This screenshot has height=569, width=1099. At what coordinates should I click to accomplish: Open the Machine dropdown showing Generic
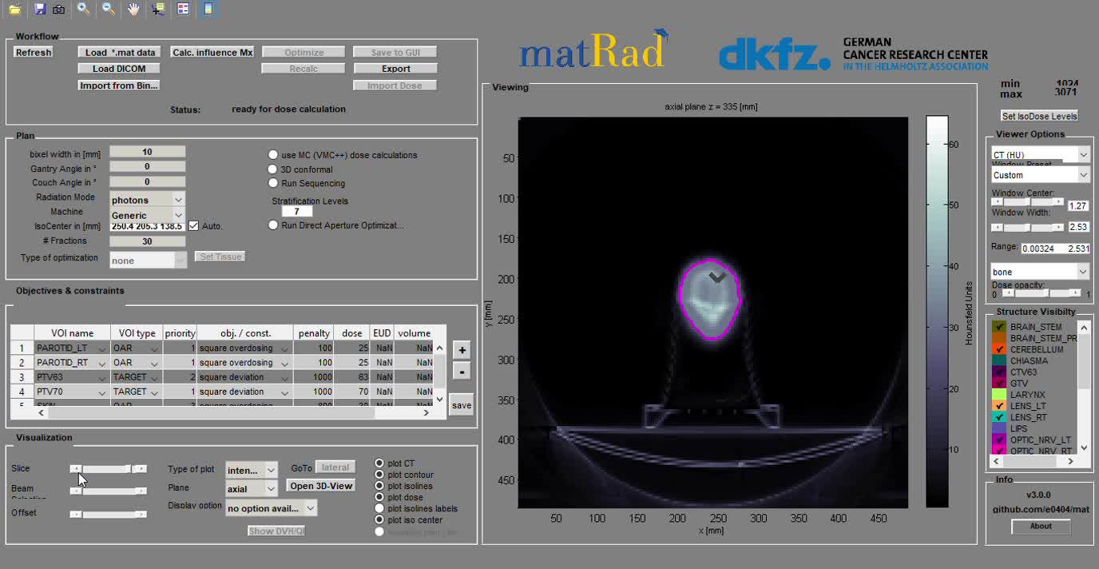pos(148,215)
